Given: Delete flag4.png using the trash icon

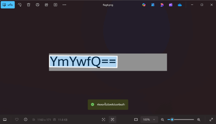Looking at the screenshot, I should coord(28,5).
